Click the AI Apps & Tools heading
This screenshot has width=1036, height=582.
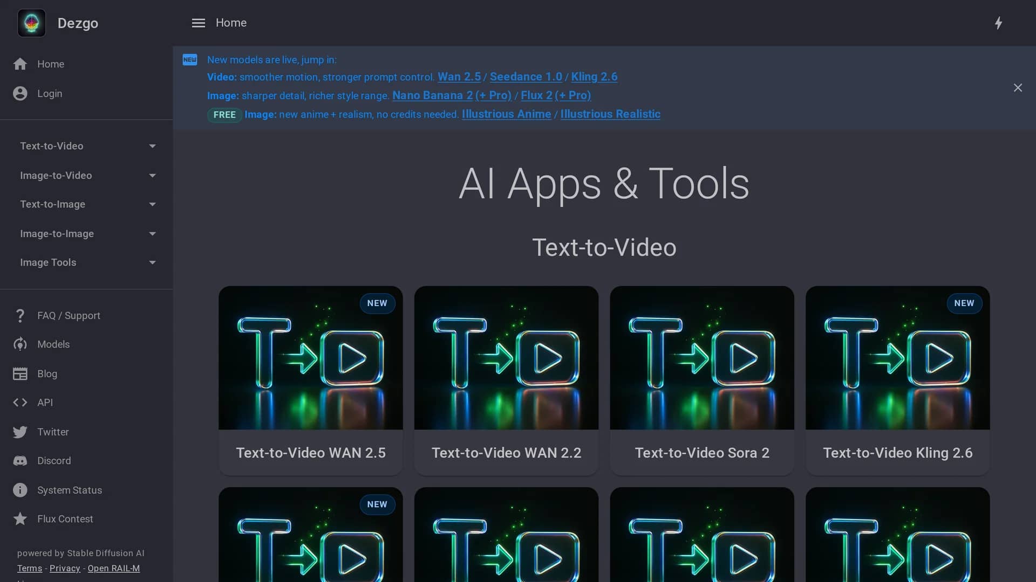point(604,184)
